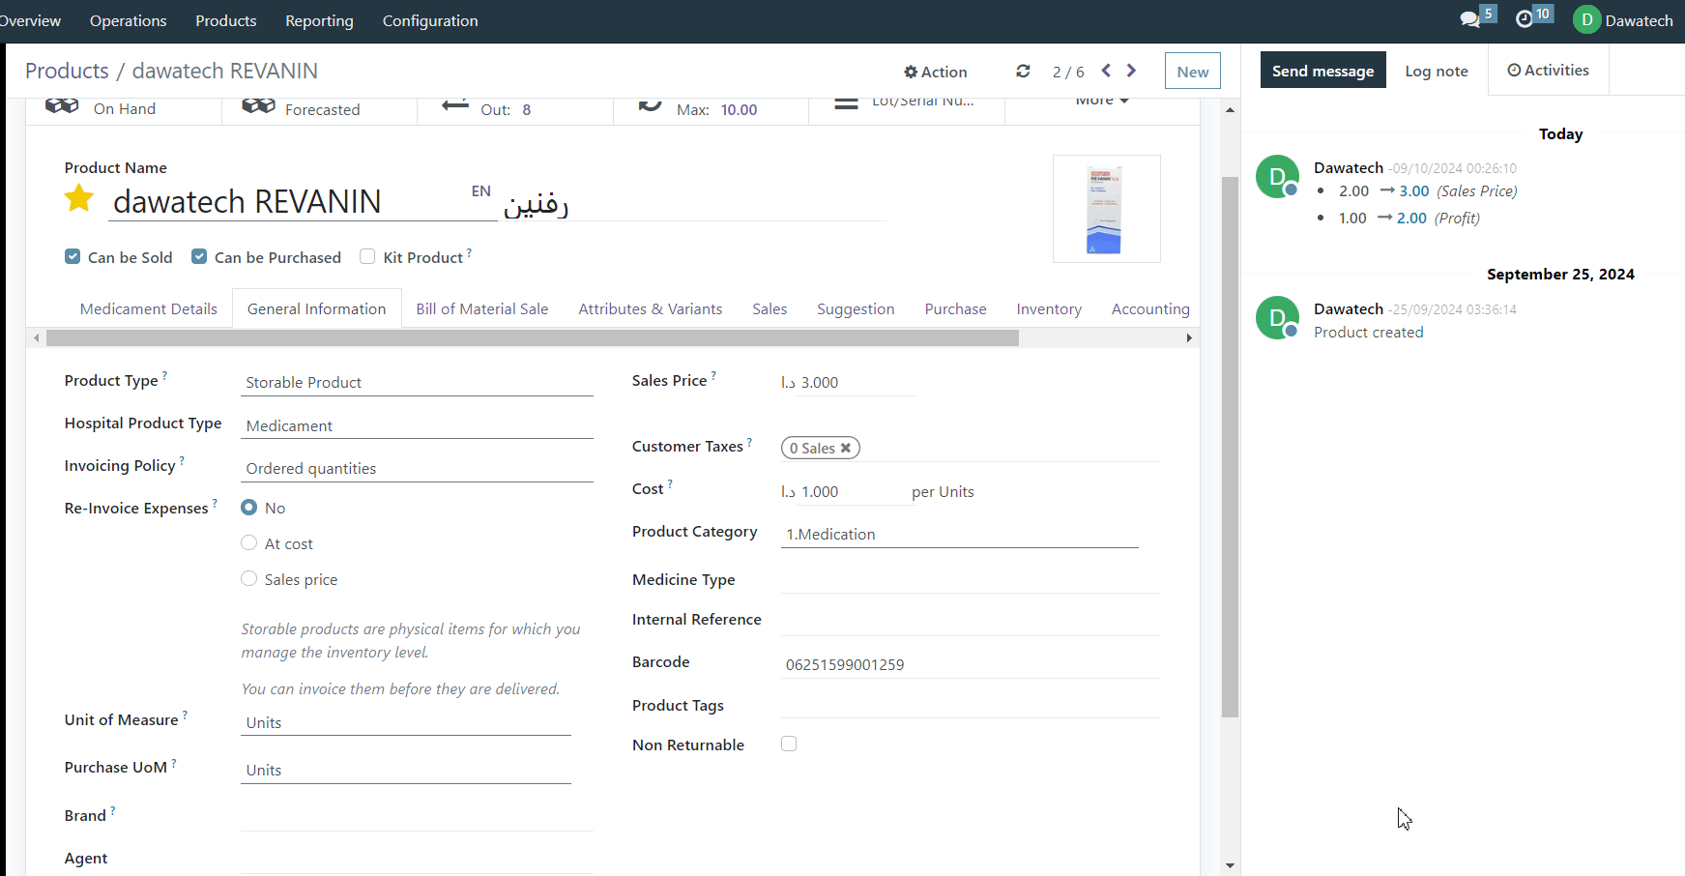Uncheck the Can be Purchased checkbox
This screenshot has width=1685, height=876.
tap(199, 256)
